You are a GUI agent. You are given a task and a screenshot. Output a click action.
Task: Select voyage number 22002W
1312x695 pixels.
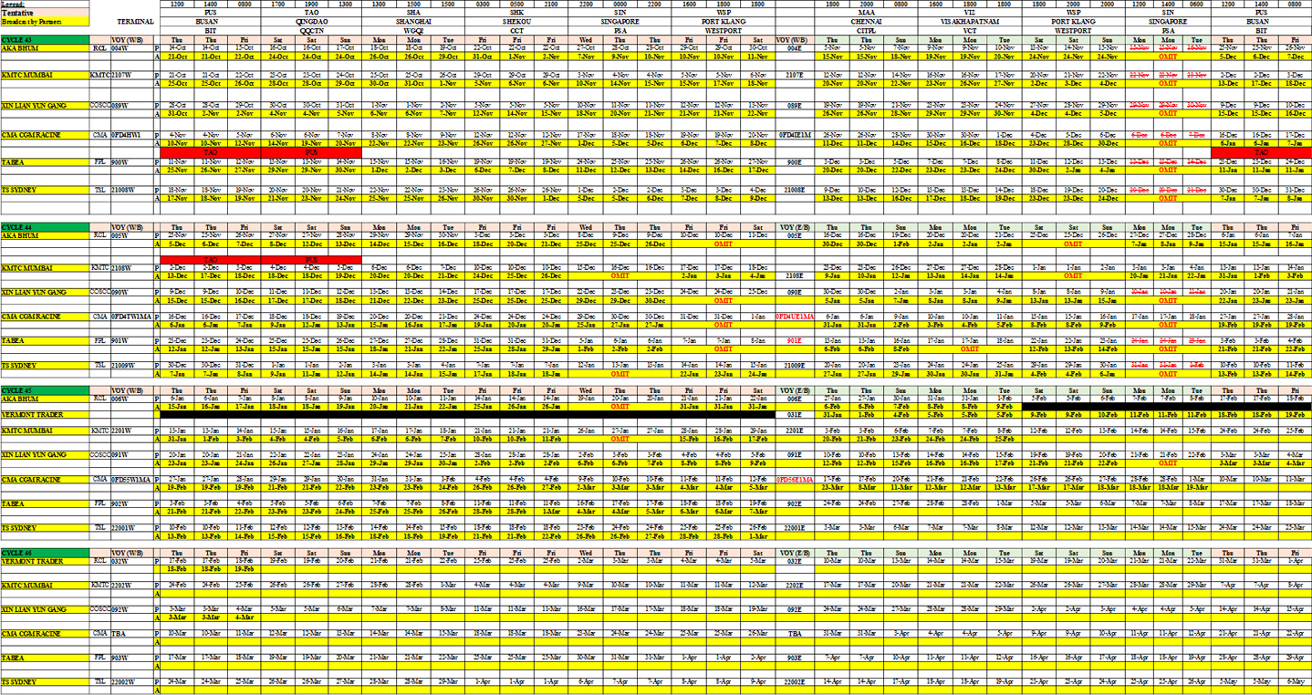pos(131,682)
